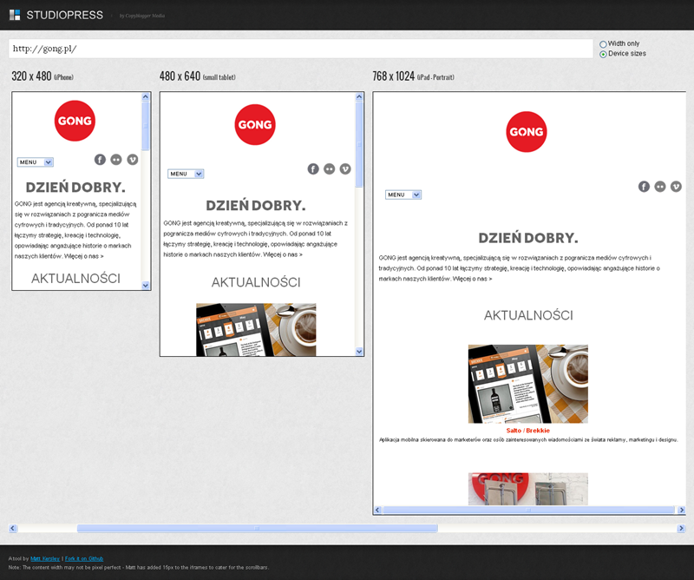Click the StudioPress logo icon
Viewport: 694px width, 580px height.
pyautogui.click(x=15, y=15)
